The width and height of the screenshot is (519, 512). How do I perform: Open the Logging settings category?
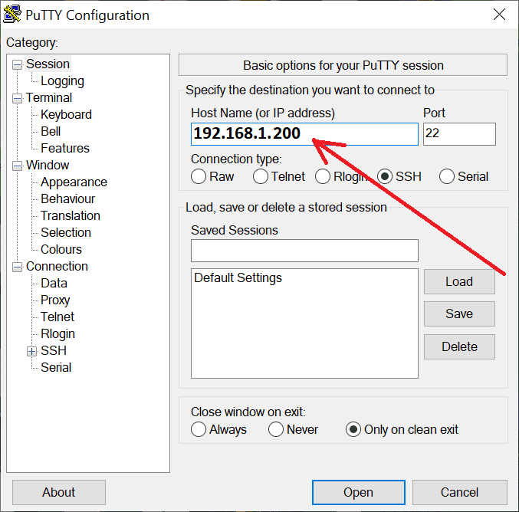point(62,81)
